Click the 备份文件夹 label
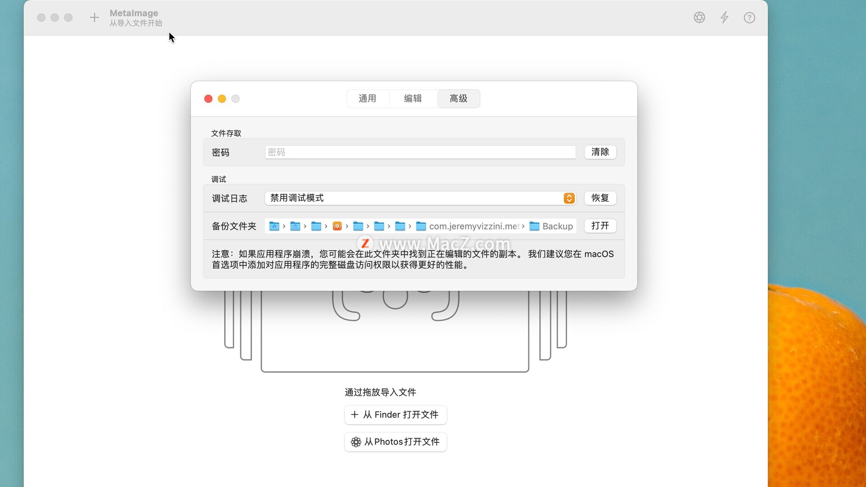This screenshot has height=487, width=866. tap(234, 226)
